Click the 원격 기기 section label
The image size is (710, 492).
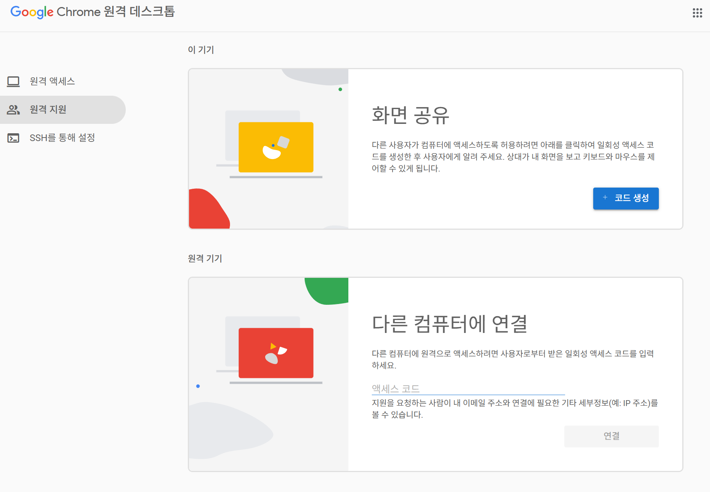click(x=205, y=258)
